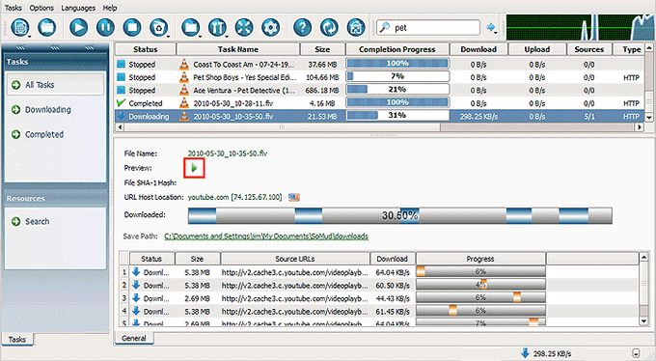
Task: Select the 2010-05-30_10-28-11.flv task row
Action: pos(379,103)
